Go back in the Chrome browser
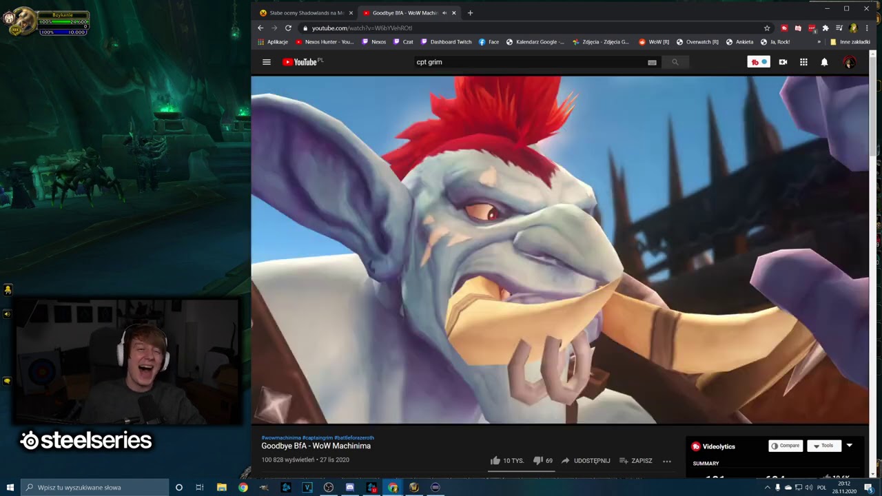 coord(260,28)
